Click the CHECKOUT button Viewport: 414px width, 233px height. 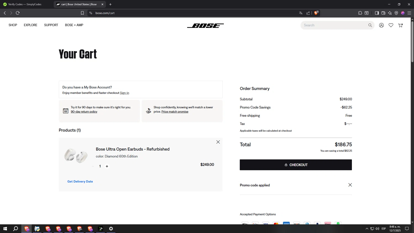[x=296, y=165]
